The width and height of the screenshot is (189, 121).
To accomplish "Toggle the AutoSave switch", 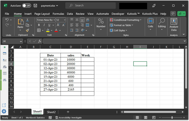I will (x=26, y=6).
